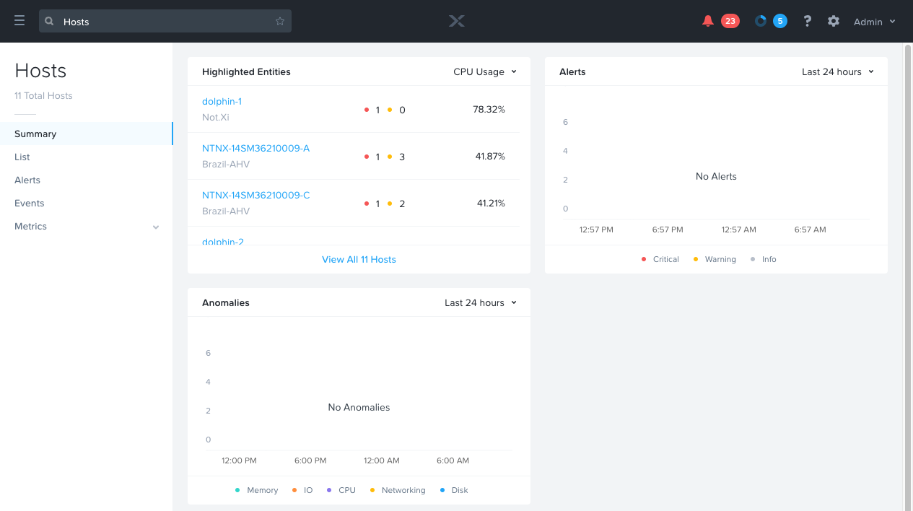Toggle the Disk legend in Anomalies

454,490
